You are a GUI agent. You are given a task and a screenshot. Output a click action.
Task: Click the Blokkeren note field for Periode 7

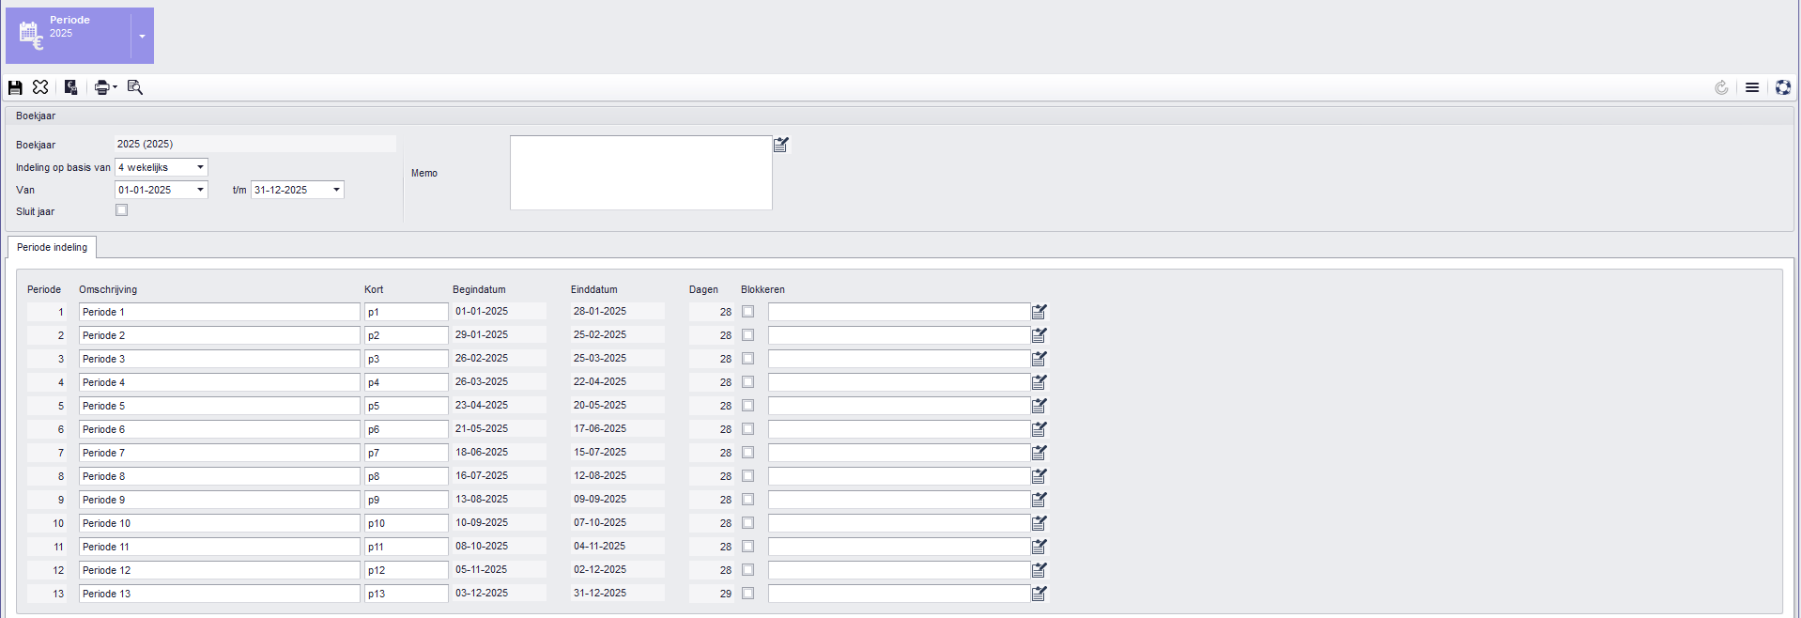tap(899, 453)
